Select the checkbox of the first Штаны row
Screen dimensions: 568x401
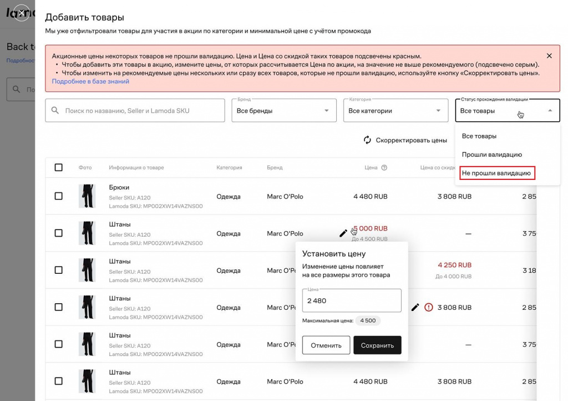pyautogui.click(x=59, y=233)
